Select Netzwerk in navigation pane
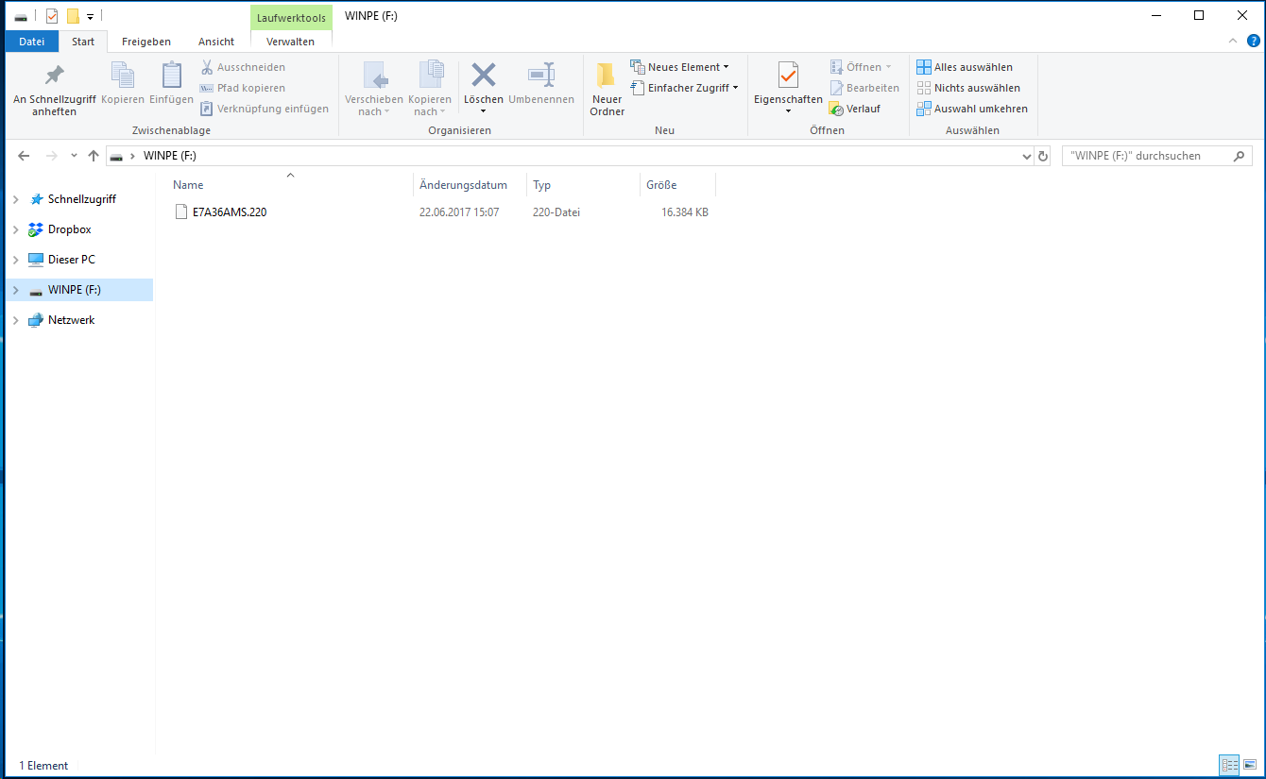The image size is (1266, 779). pyautogui.click(x=72, y=320)
